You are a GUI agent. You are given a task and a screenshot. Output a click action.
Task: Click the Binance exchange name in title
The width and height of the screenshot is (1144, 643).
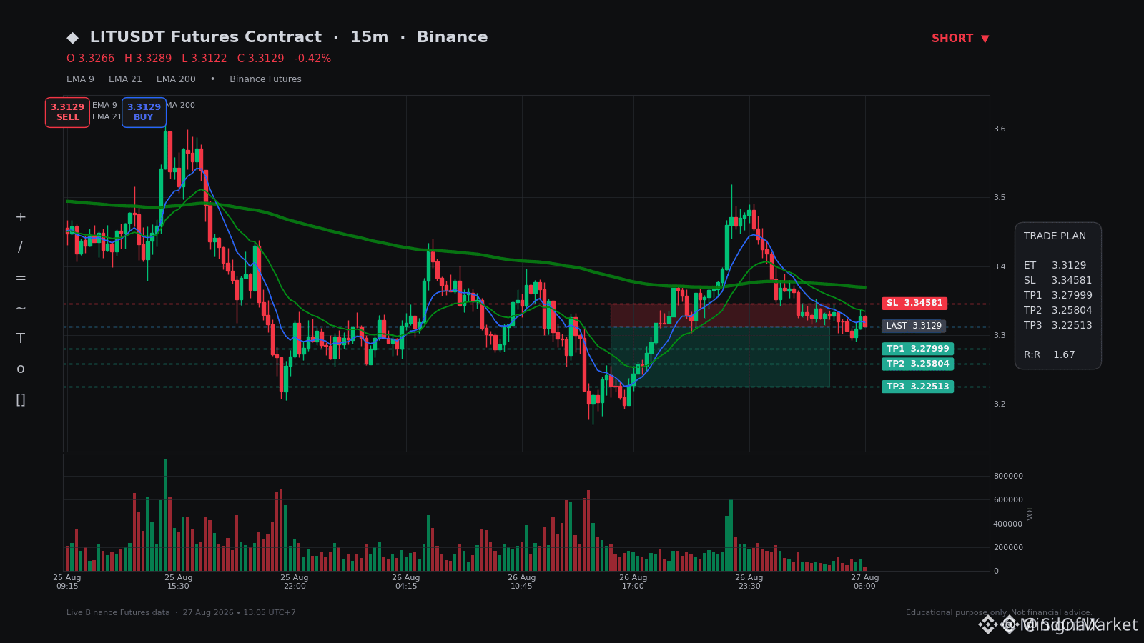453,37
